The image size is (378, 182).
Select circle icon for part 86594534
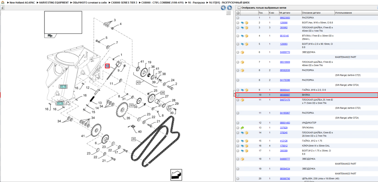coord(238,169)
